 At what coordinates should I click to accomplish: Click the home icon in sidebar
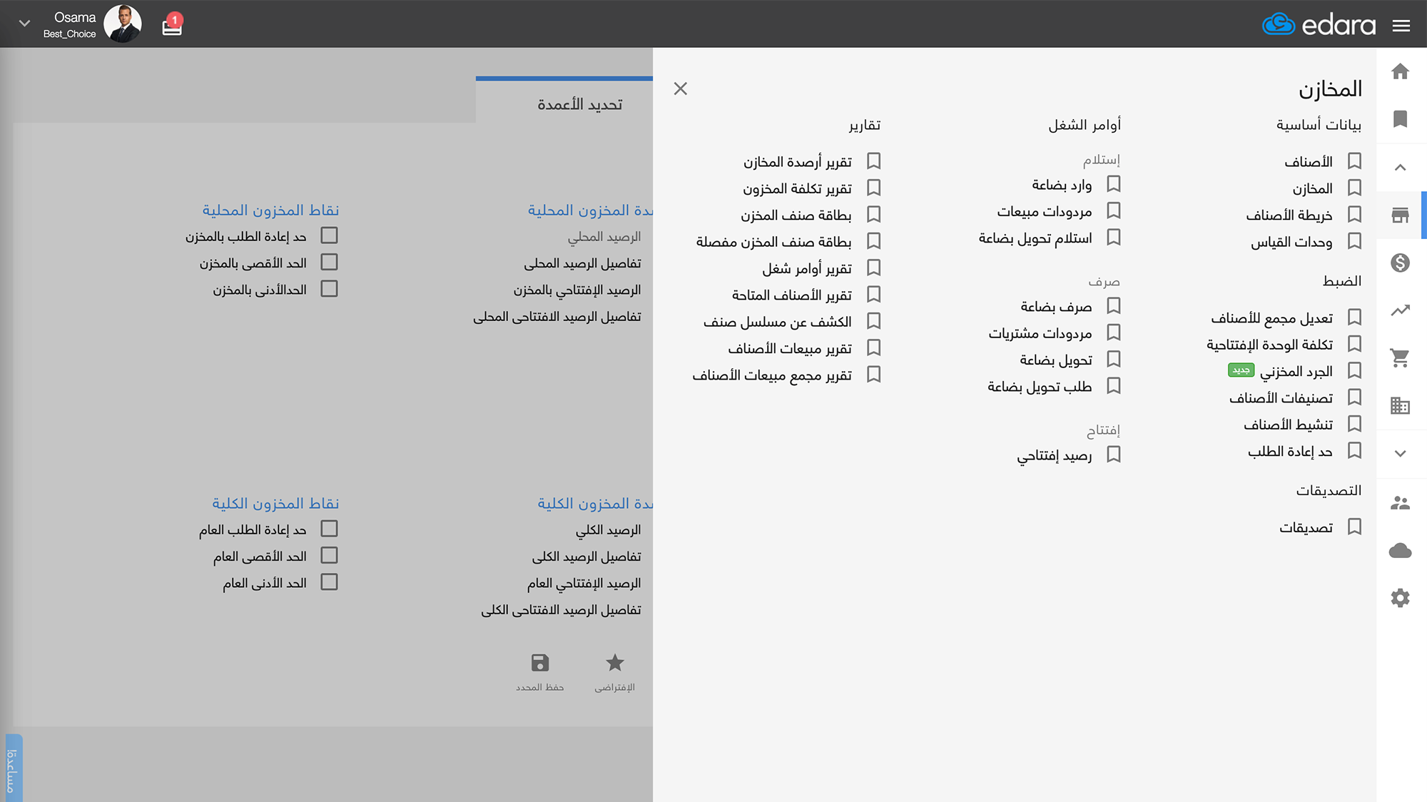[x=1400, y=71]
